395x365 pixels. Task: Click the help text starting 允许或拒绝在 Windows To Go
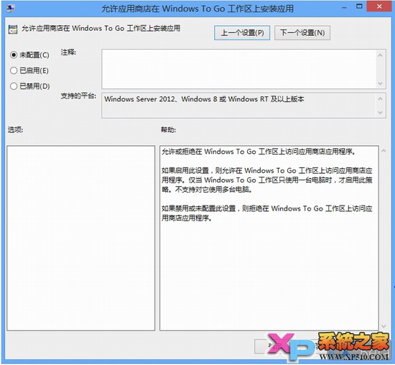tap(259, 152)
